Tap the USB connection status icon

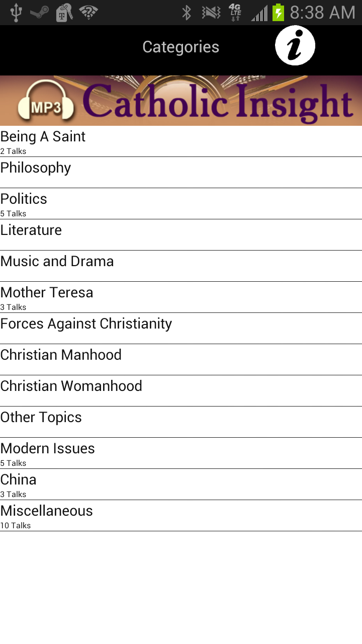(16, 13)
